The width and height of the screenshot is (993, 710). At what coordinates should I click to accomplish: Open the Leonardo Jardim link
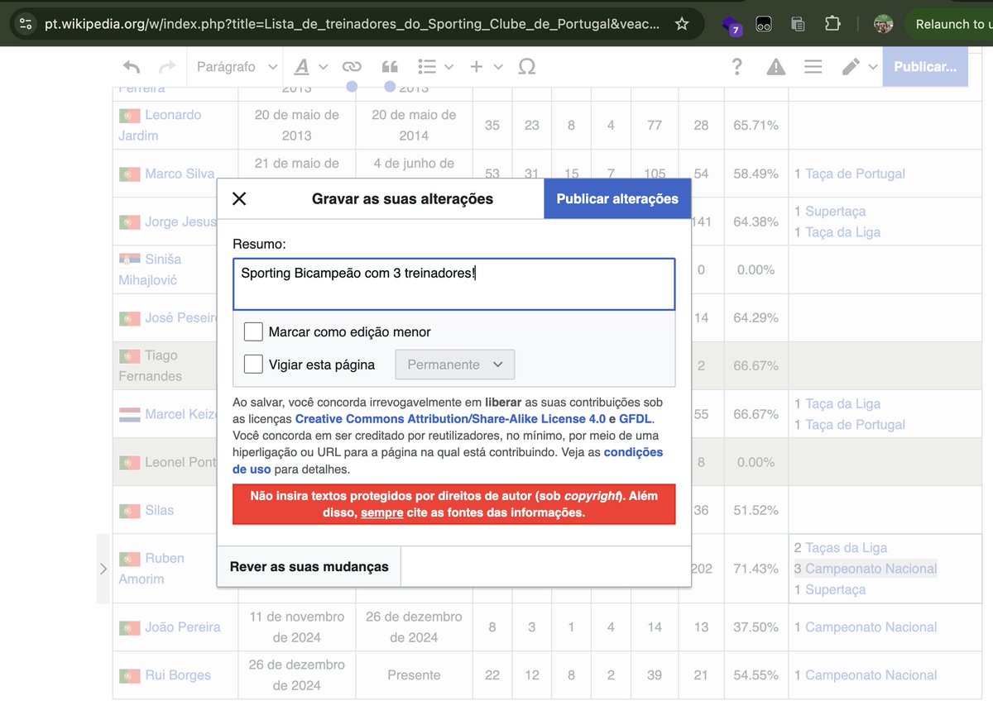(160, 125)
